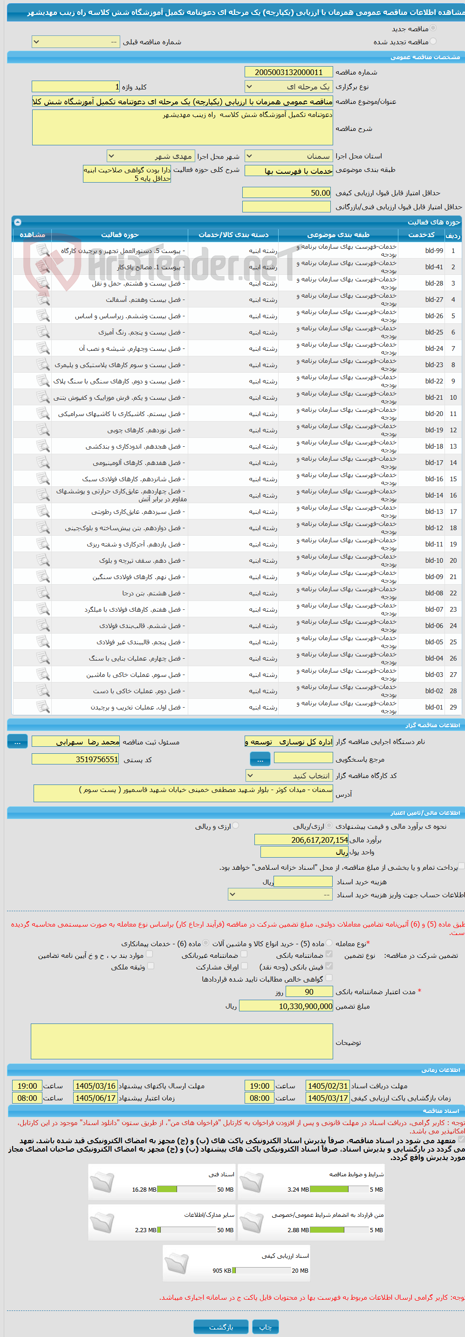Open view icon for row bld-11
The image size is (465, 1337).
click(x=42, y=544)
